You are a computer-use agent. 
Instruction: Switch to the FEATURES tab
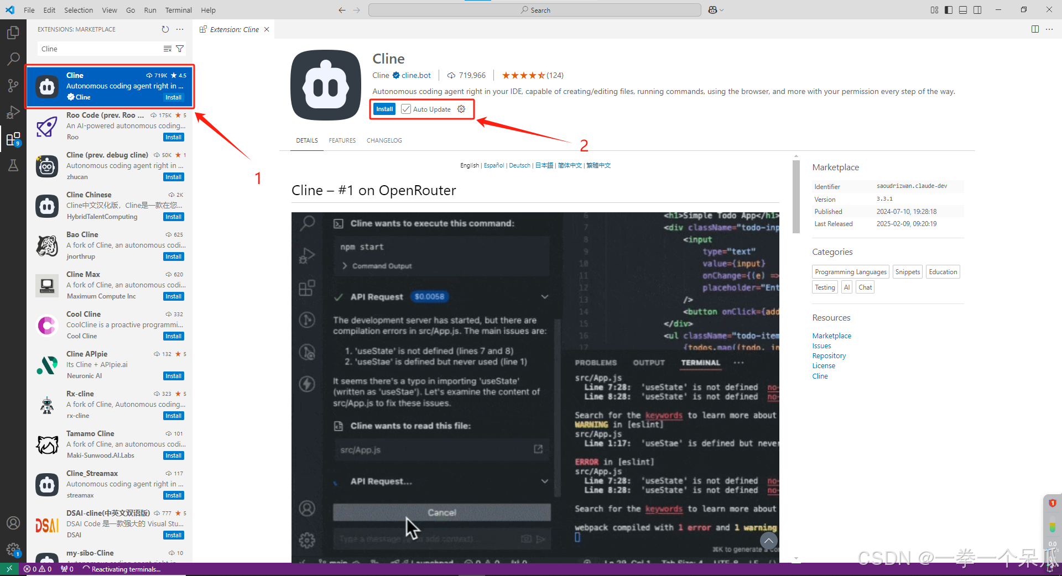point(342,140)
